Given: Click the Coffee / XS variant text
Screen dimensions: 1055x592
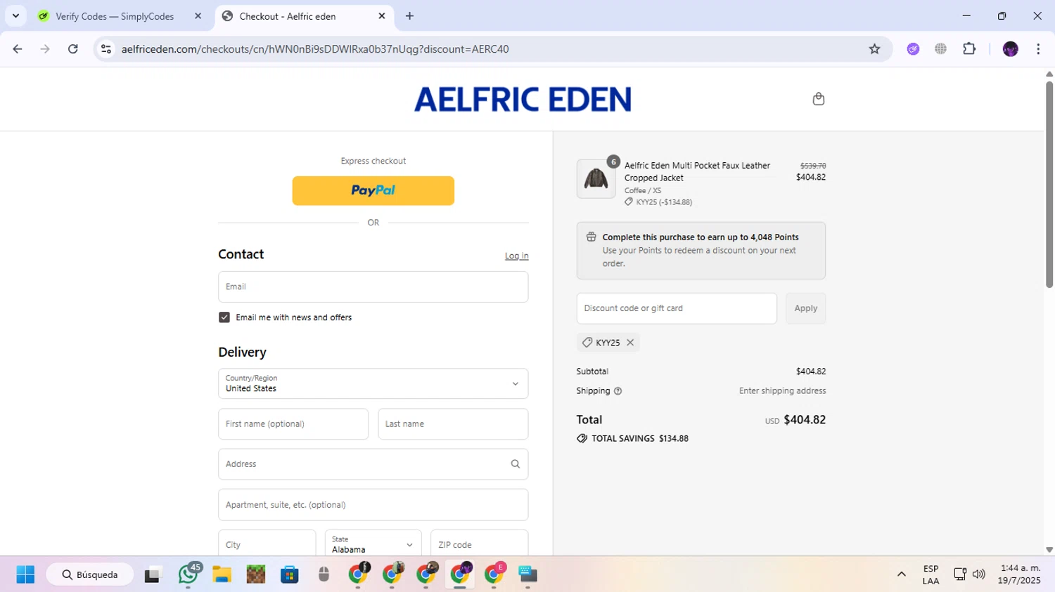Looking at the screenshot, I should pyautogui.click(x=643, y=190).
